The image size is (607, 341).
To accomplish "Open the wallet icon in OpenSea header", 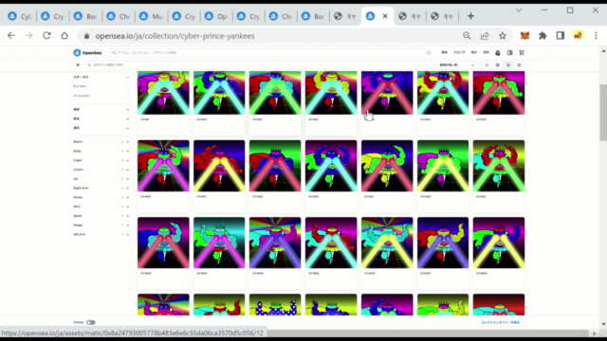I will 510,53.
